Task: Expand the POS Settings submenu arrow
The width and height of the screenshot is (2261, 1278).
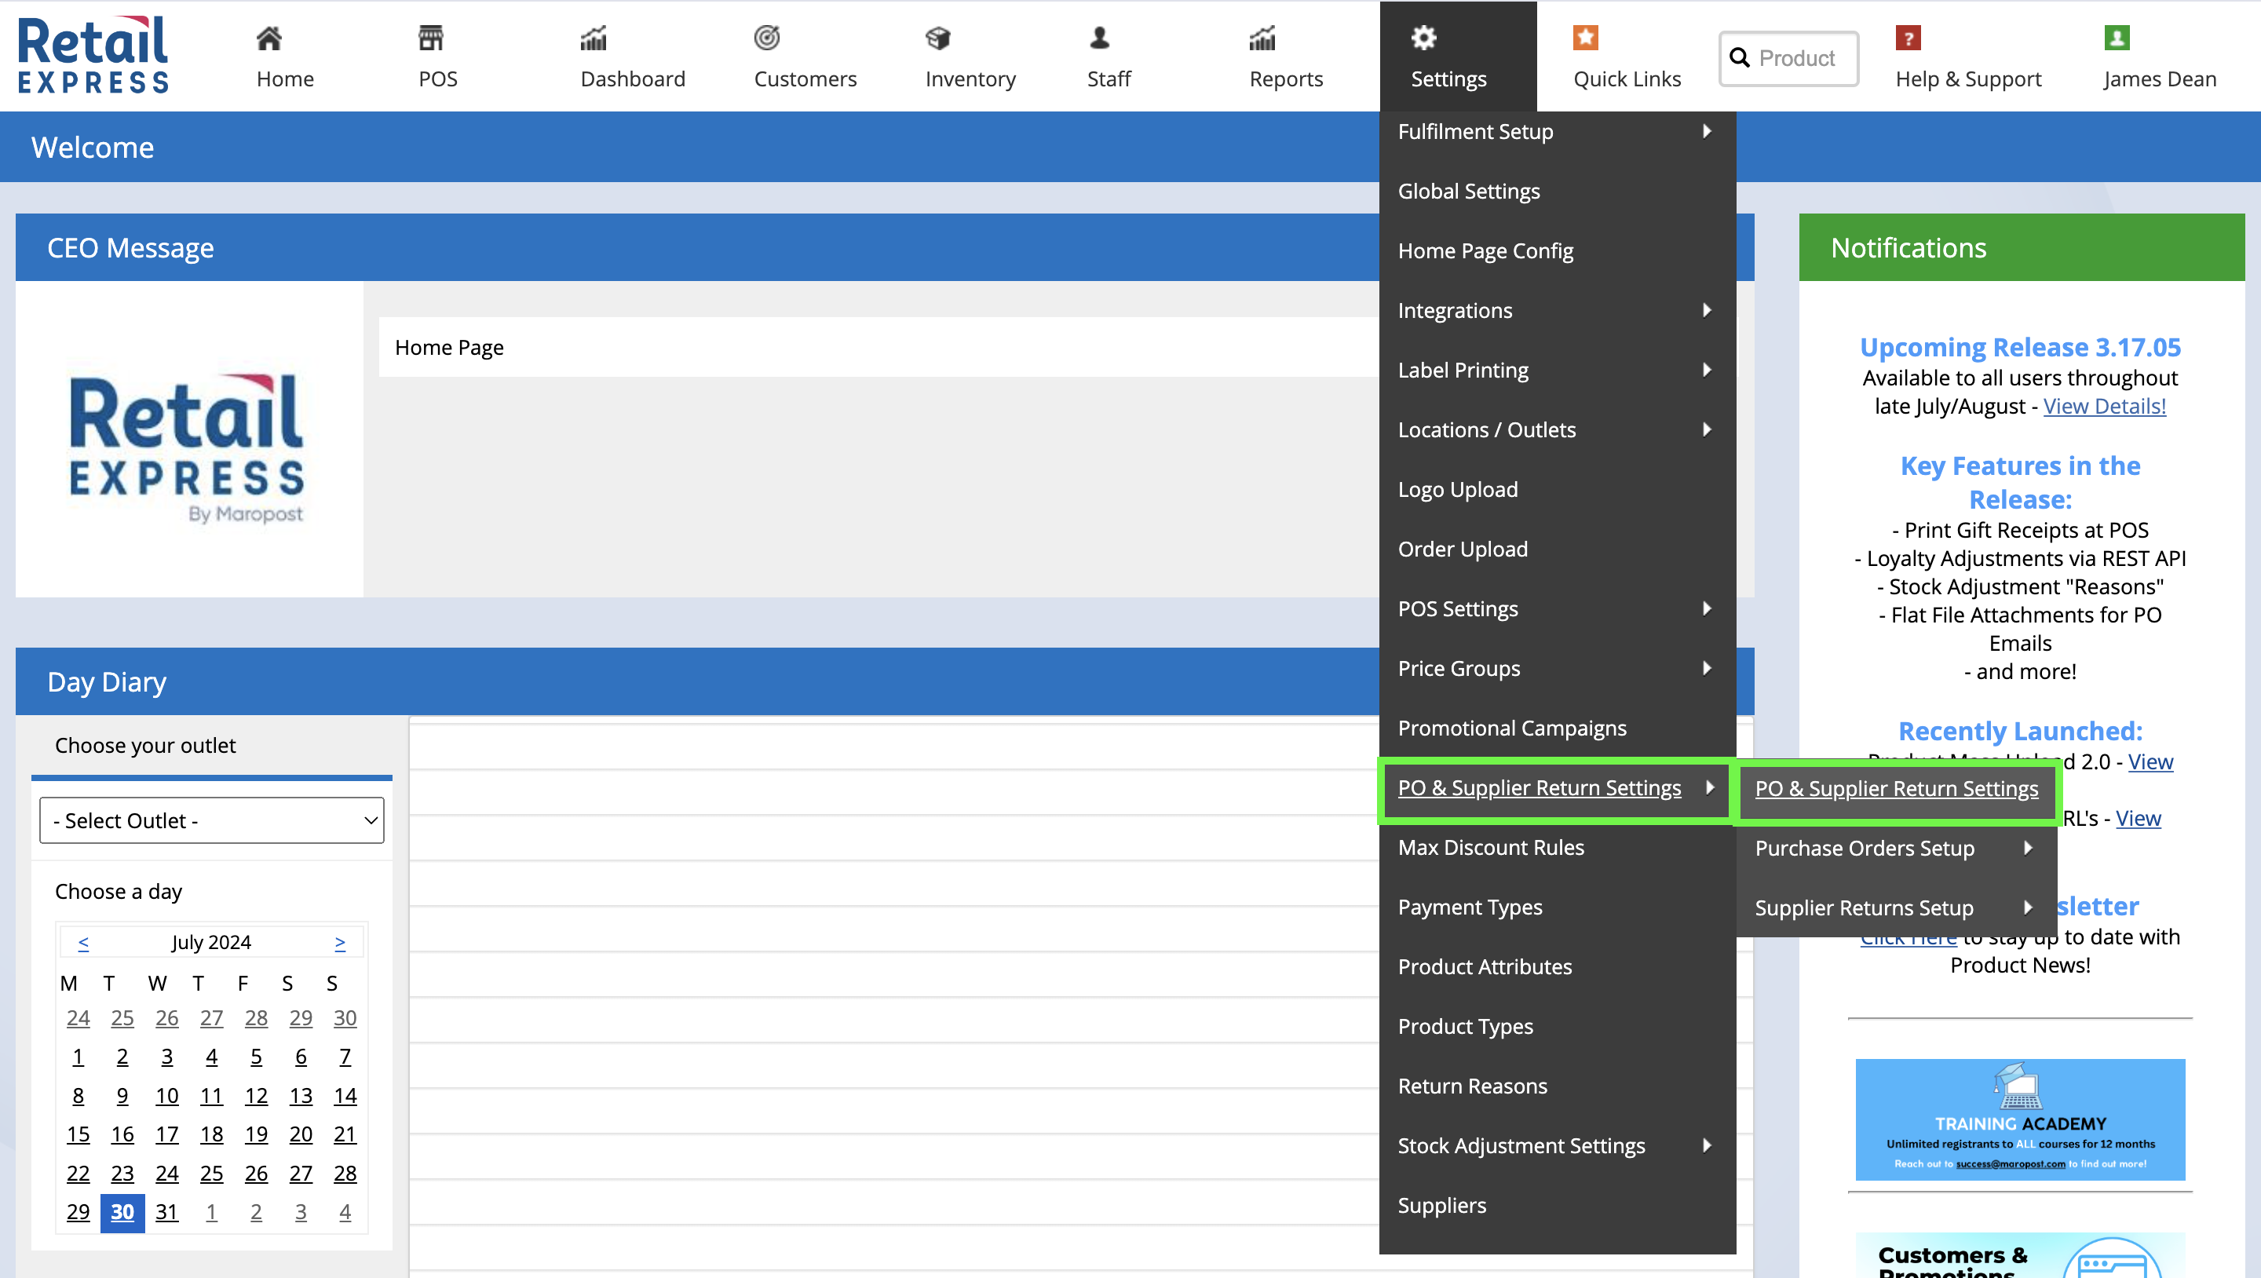Action: 1706,608
